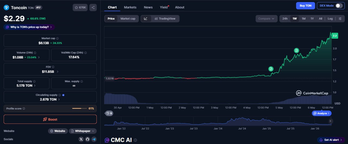Image resolution: width=348 pixels, height=144 pixels.
Task: Open Market cap info tooltip icon
Action: pos(57,38)
